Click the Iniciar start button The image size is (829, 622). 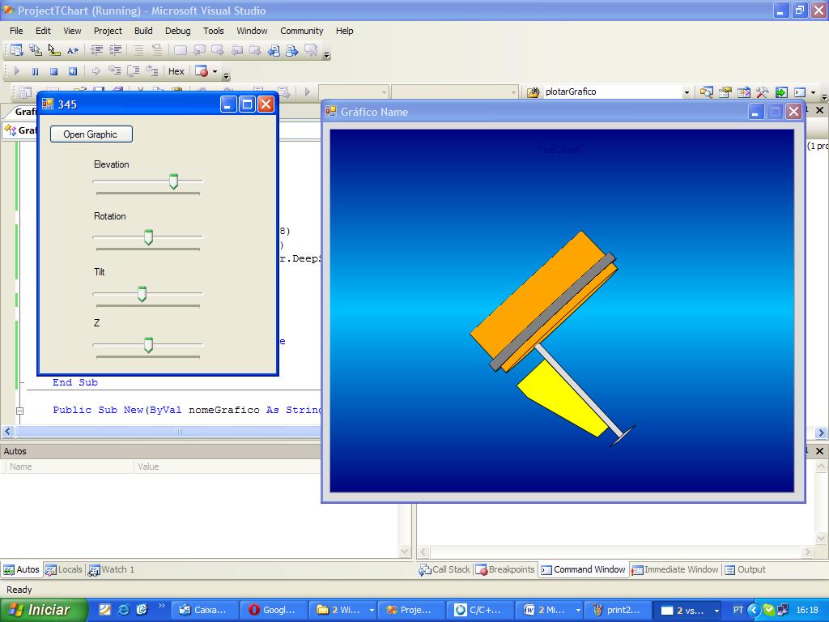click(x=44, y=610)
